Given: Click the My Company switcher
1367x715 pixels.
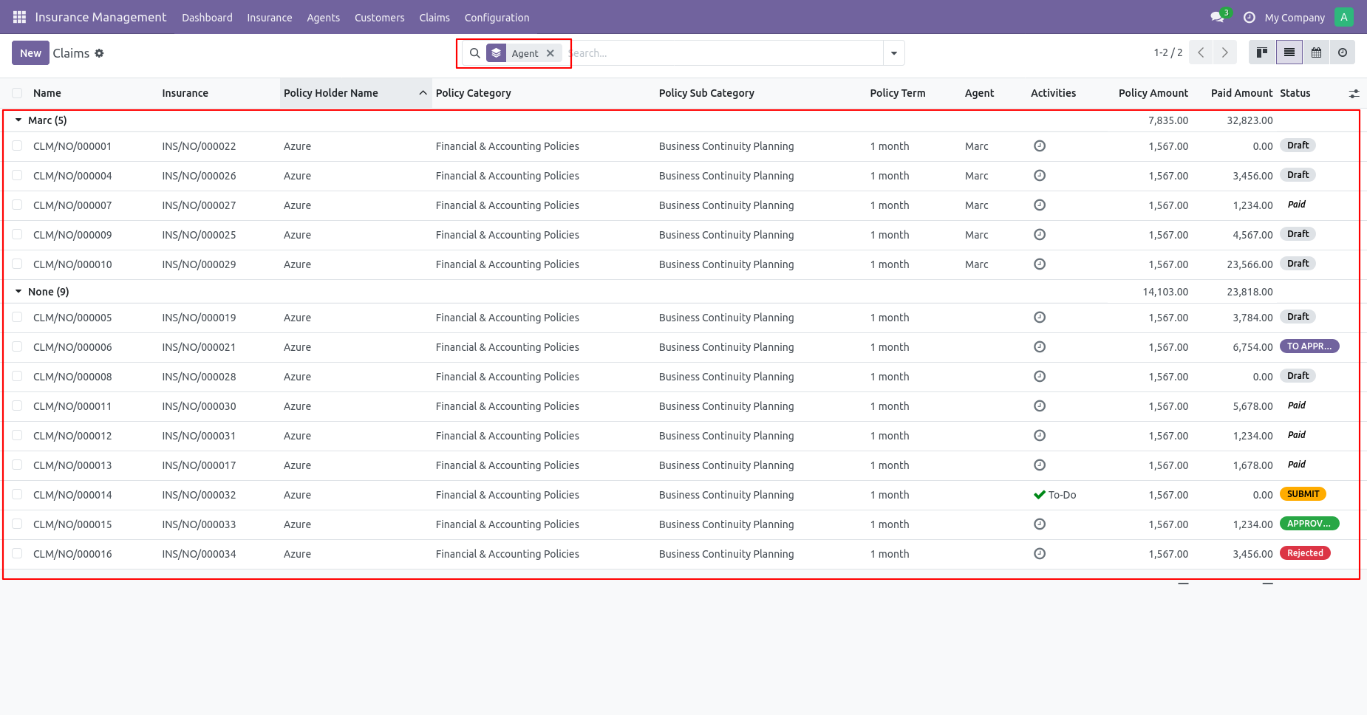Looking at the screenshot, I should pos(1295,18).
